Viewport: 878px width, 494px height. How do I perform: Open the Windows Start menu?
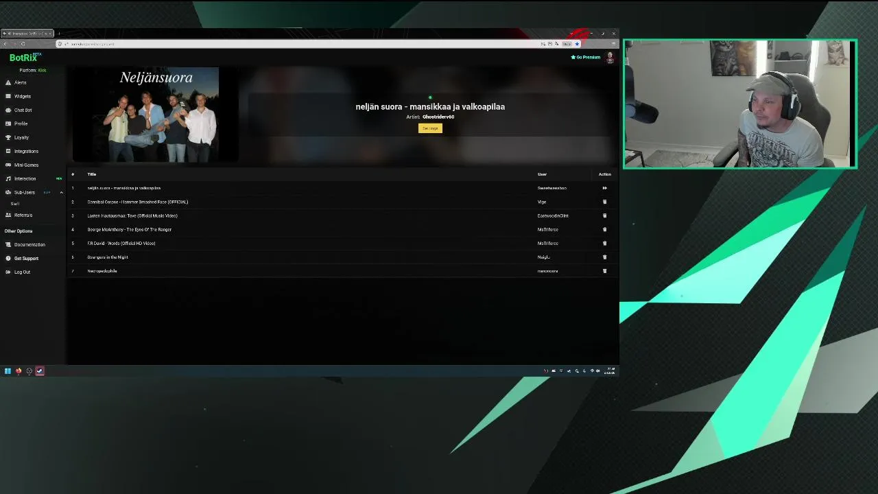pos(8,371)
